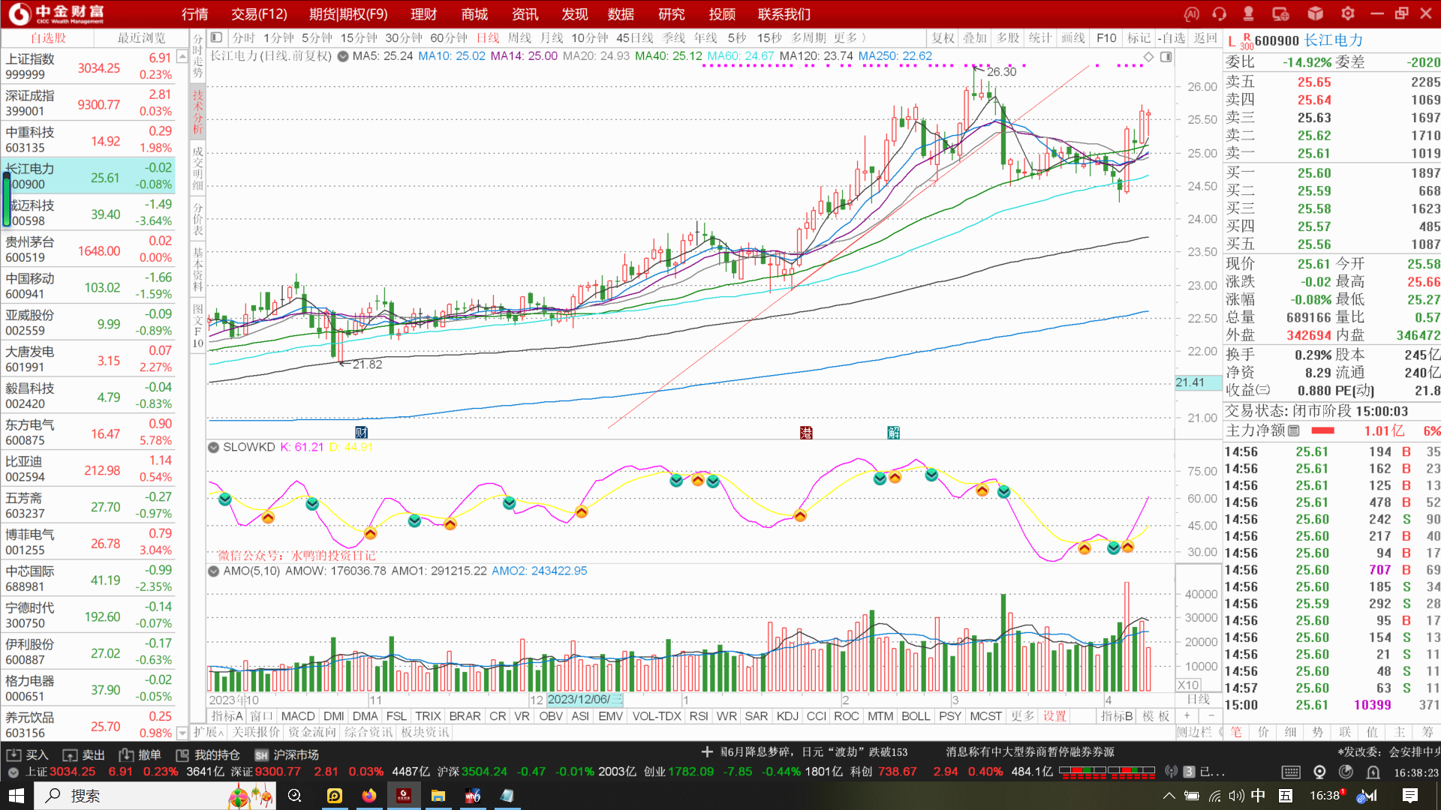Open the AI assistant icon
The width and height of the screenshot is (1441, 810).
[1191, 14]
